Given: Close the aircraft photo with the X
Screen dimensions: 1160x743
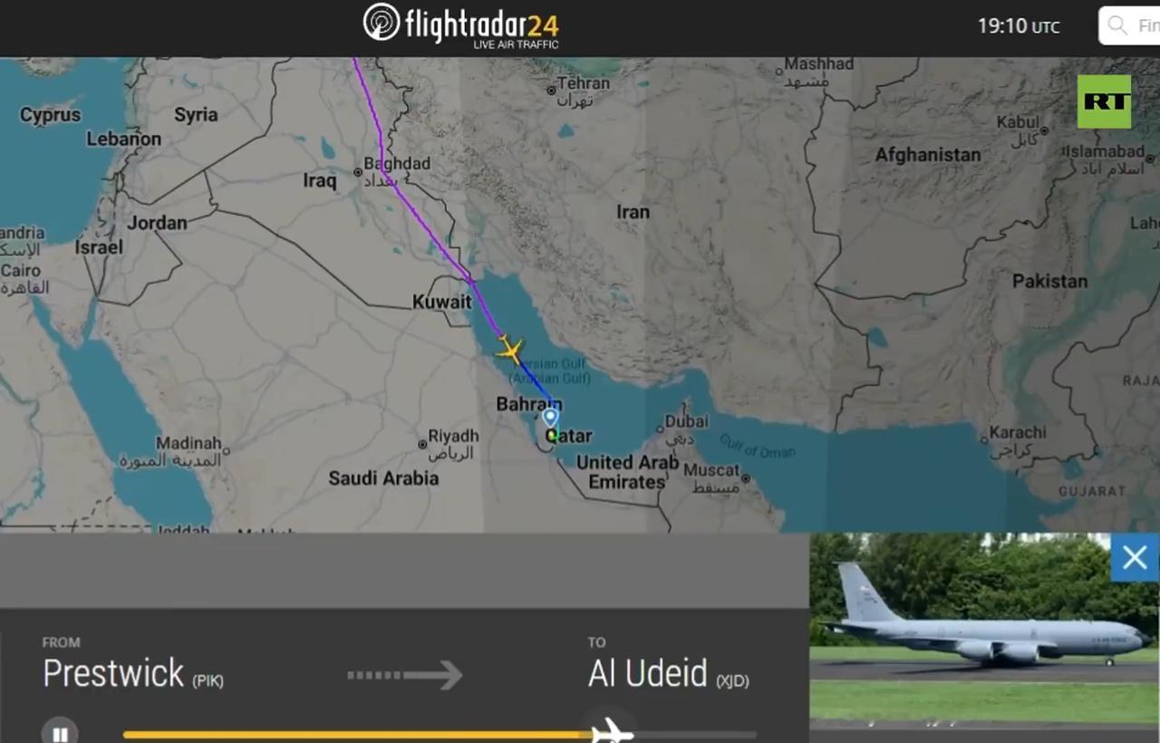Looking at the screenshot, I should click(x=1135, y=557).
